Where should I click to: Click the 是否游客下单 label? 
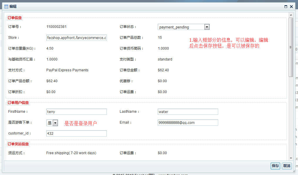click(20, 122)
